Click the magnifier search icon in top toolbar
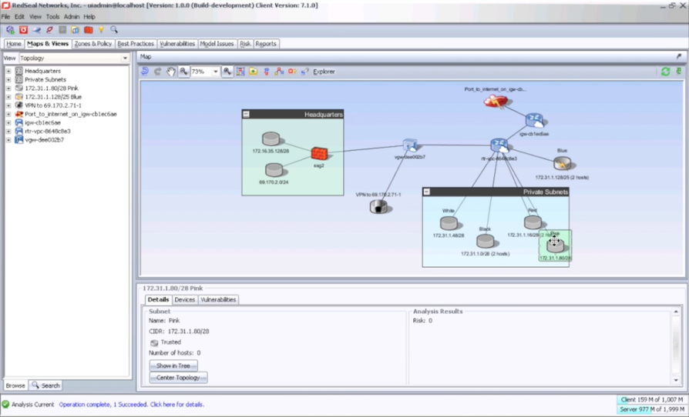The image size is (689, 417). click(114, 30)
